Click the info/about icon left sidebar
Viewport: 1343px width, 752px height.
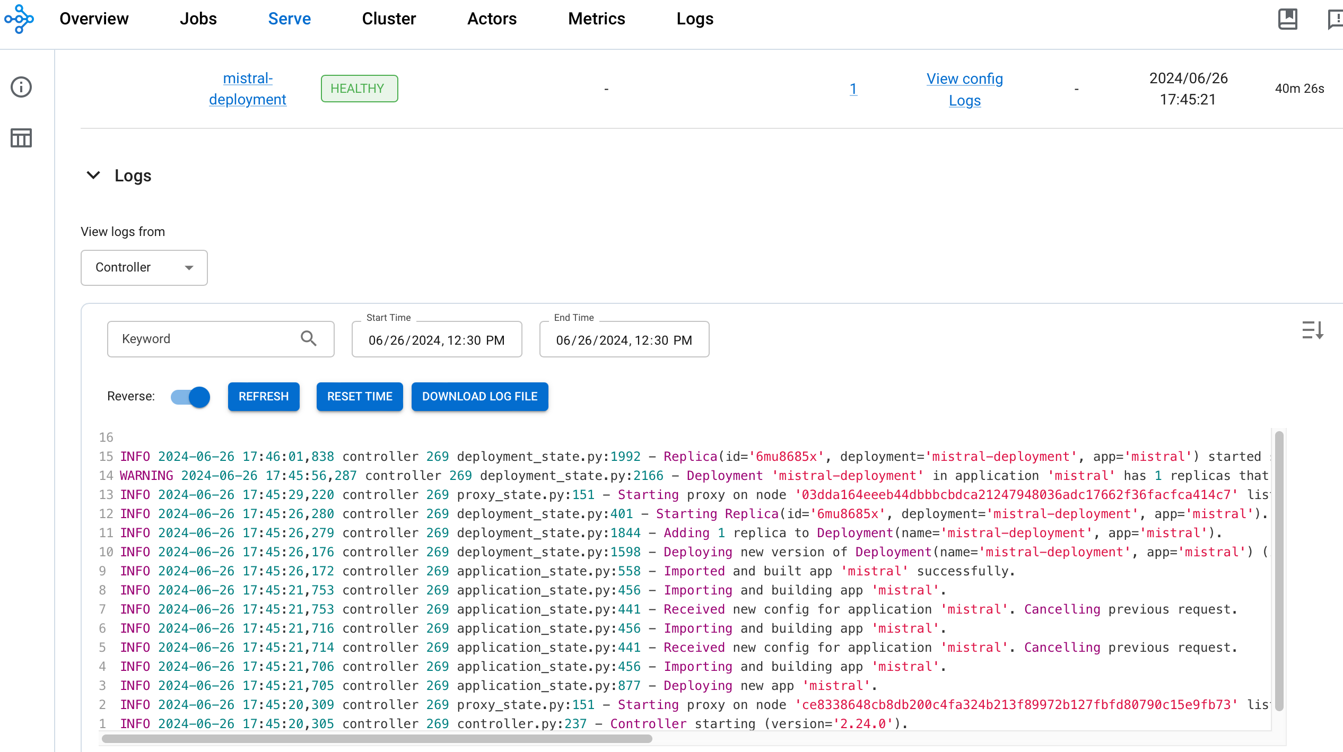(x=20, y=87)
